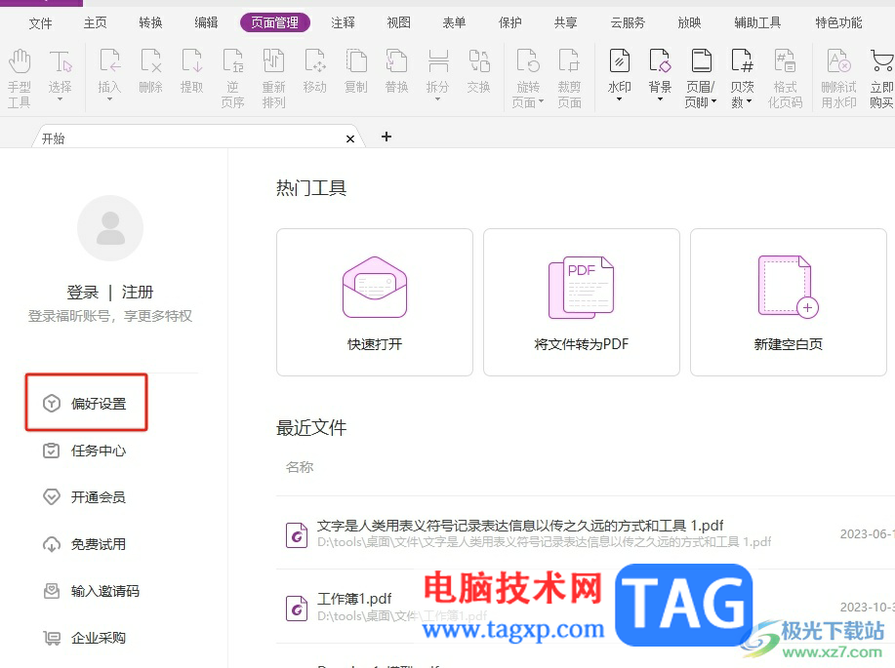This screenshot has height=668, width=895.
Task: Switch to the Home (主页) tab
Action: [x=96, y=22]
